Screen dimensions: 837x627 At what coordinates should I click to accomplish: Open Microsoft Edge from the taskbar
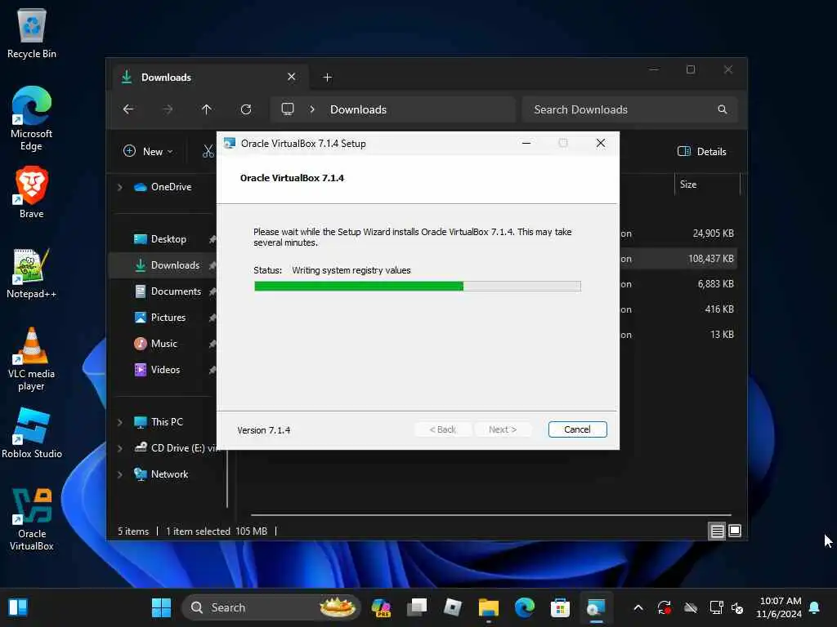pyautogui.click(x=524, y=607)
